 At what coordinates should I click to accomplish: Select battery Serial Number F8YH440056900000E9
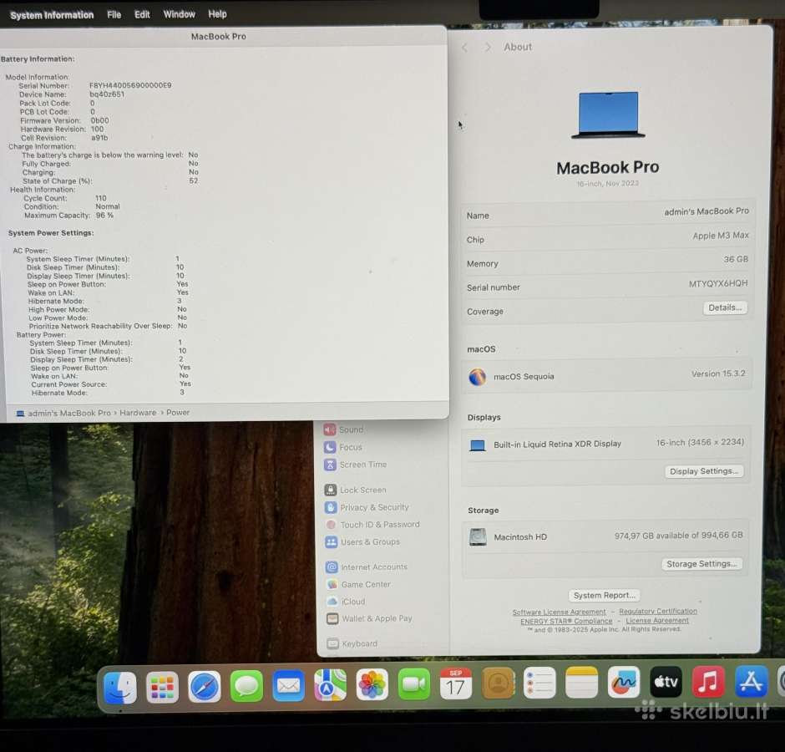(130, 85)
